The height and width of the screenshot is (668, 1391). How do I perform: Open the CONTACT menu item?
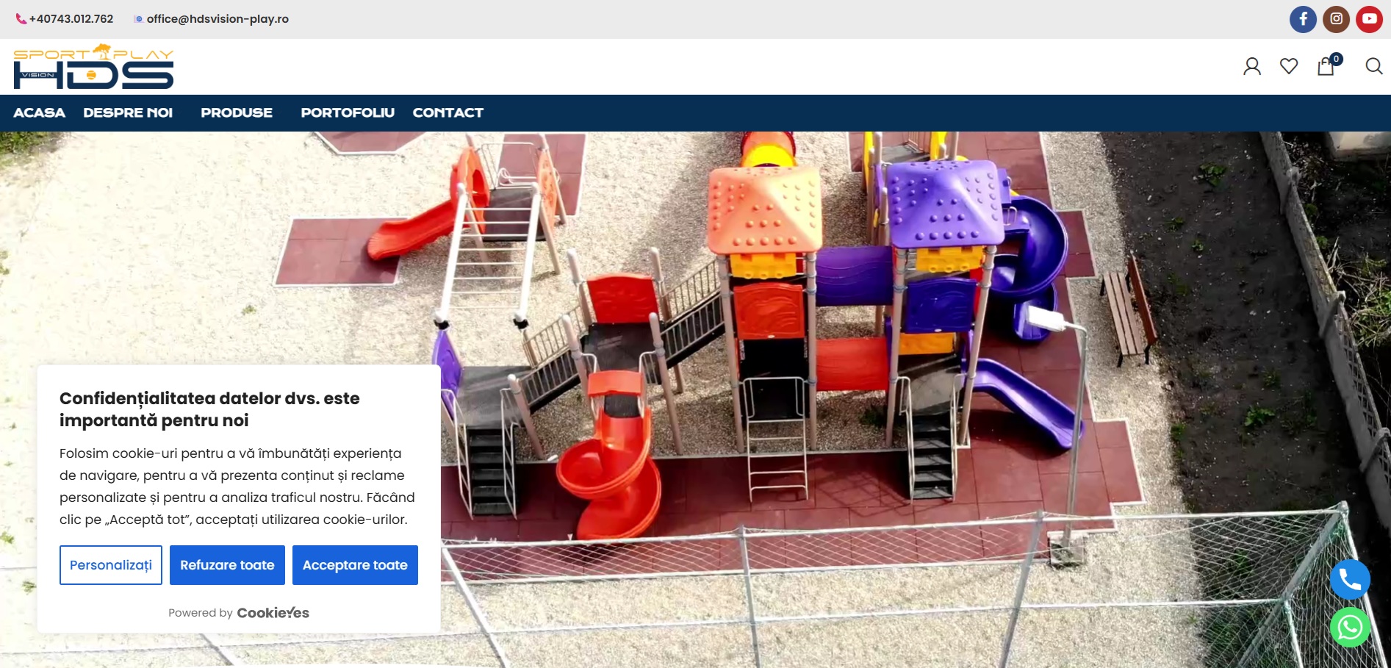448,112
